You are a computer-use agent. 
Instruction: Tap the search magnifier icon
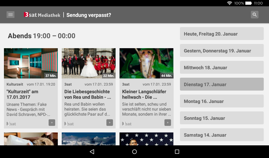point(254,15)
